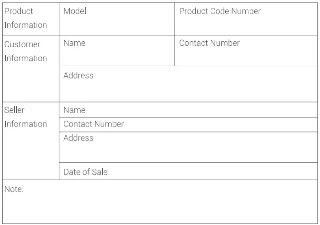Click the 'Date of Sale' label text
Viewport: 320px width, 225px height.
(x=85, y=172)
